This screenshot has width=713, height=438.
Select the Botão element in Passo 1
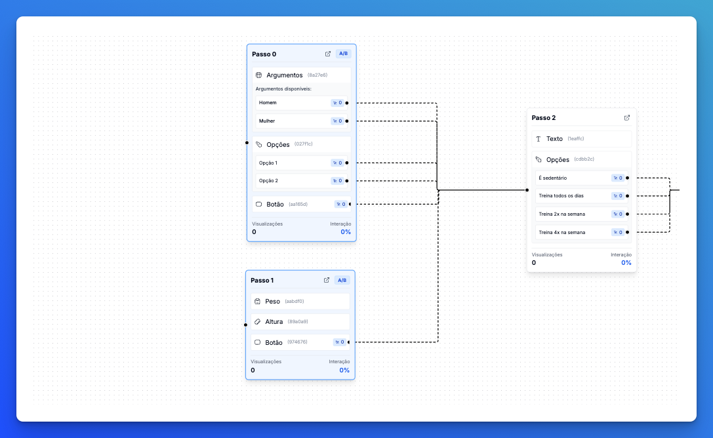coord(291,342)
